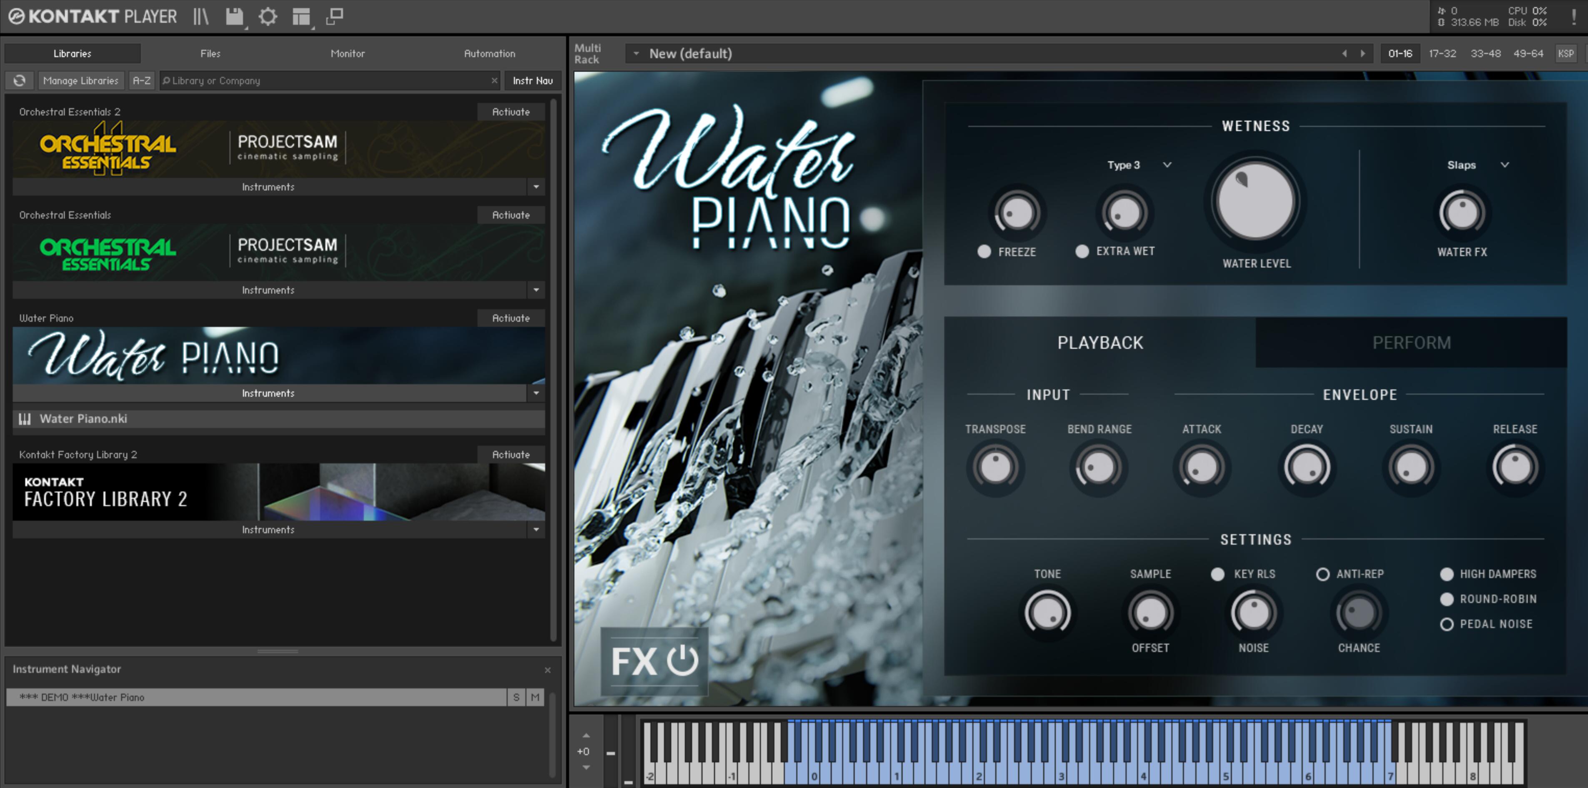
Task: Expand Kontakt Factory Library 2 Instruments arrow
Action: [x=536, y=529]
